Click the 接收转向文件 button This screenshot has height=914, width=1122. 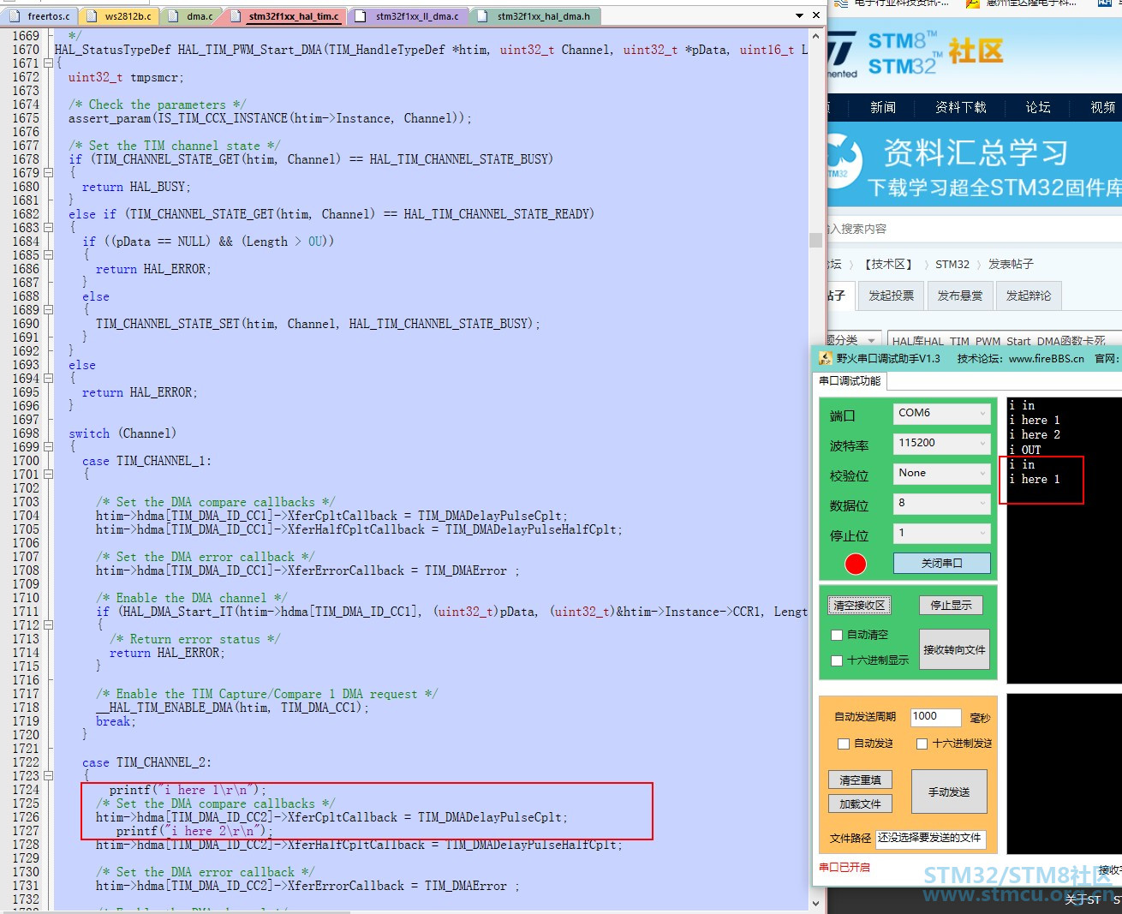[954, 650]
